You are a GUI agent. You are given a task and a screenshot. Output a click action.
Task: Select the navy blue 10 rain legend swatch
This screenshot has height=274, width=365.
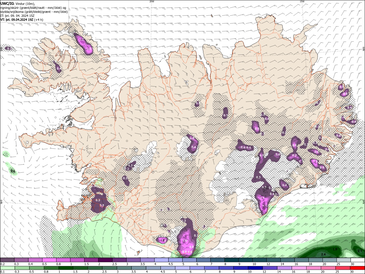pyautogui.click(x=255, y=268)
